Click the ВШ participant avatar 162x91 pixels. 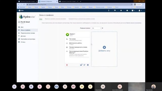(x=56, y=86)
